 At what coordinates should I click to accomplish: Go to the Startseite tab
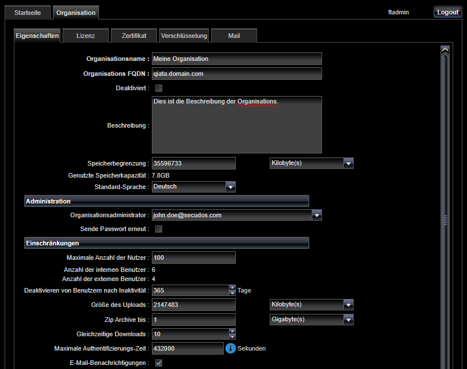[28, 12]
